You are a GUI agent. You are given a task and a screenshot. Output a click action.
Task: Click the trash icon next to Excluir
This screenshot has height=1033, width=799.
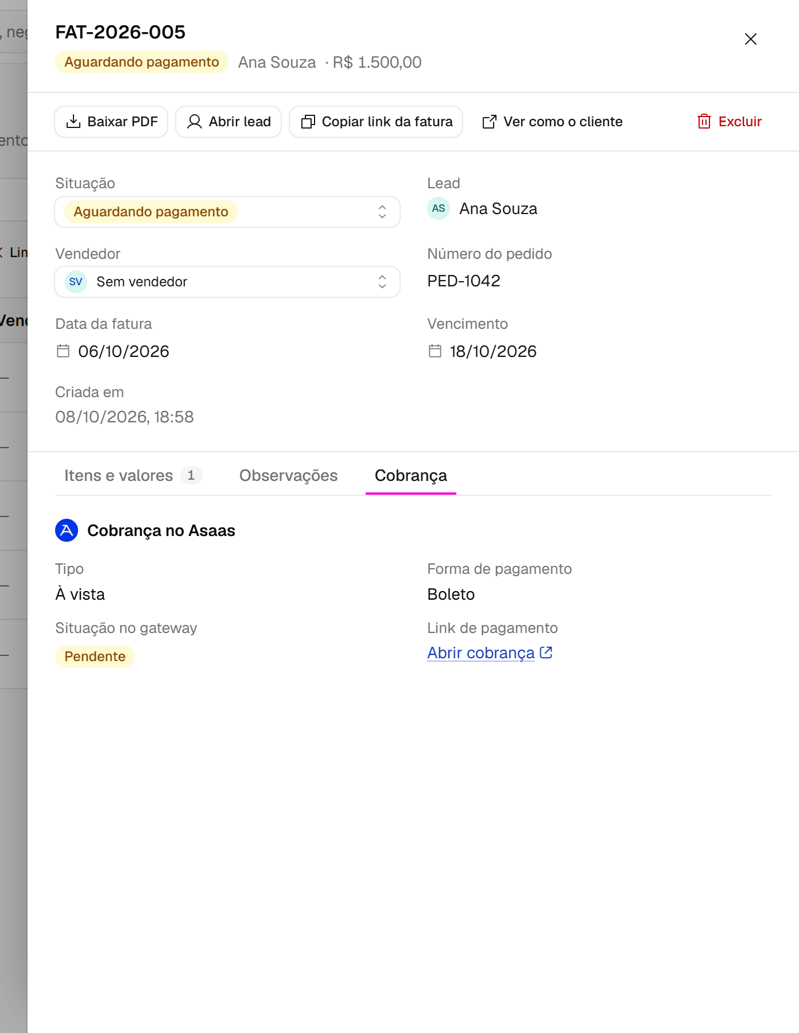(x=704, y=122)
